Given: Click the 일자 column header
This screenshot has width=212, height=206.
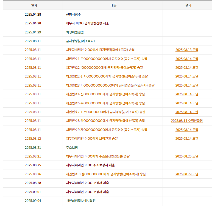Looking at the screenshot, I should pos(34,5).
